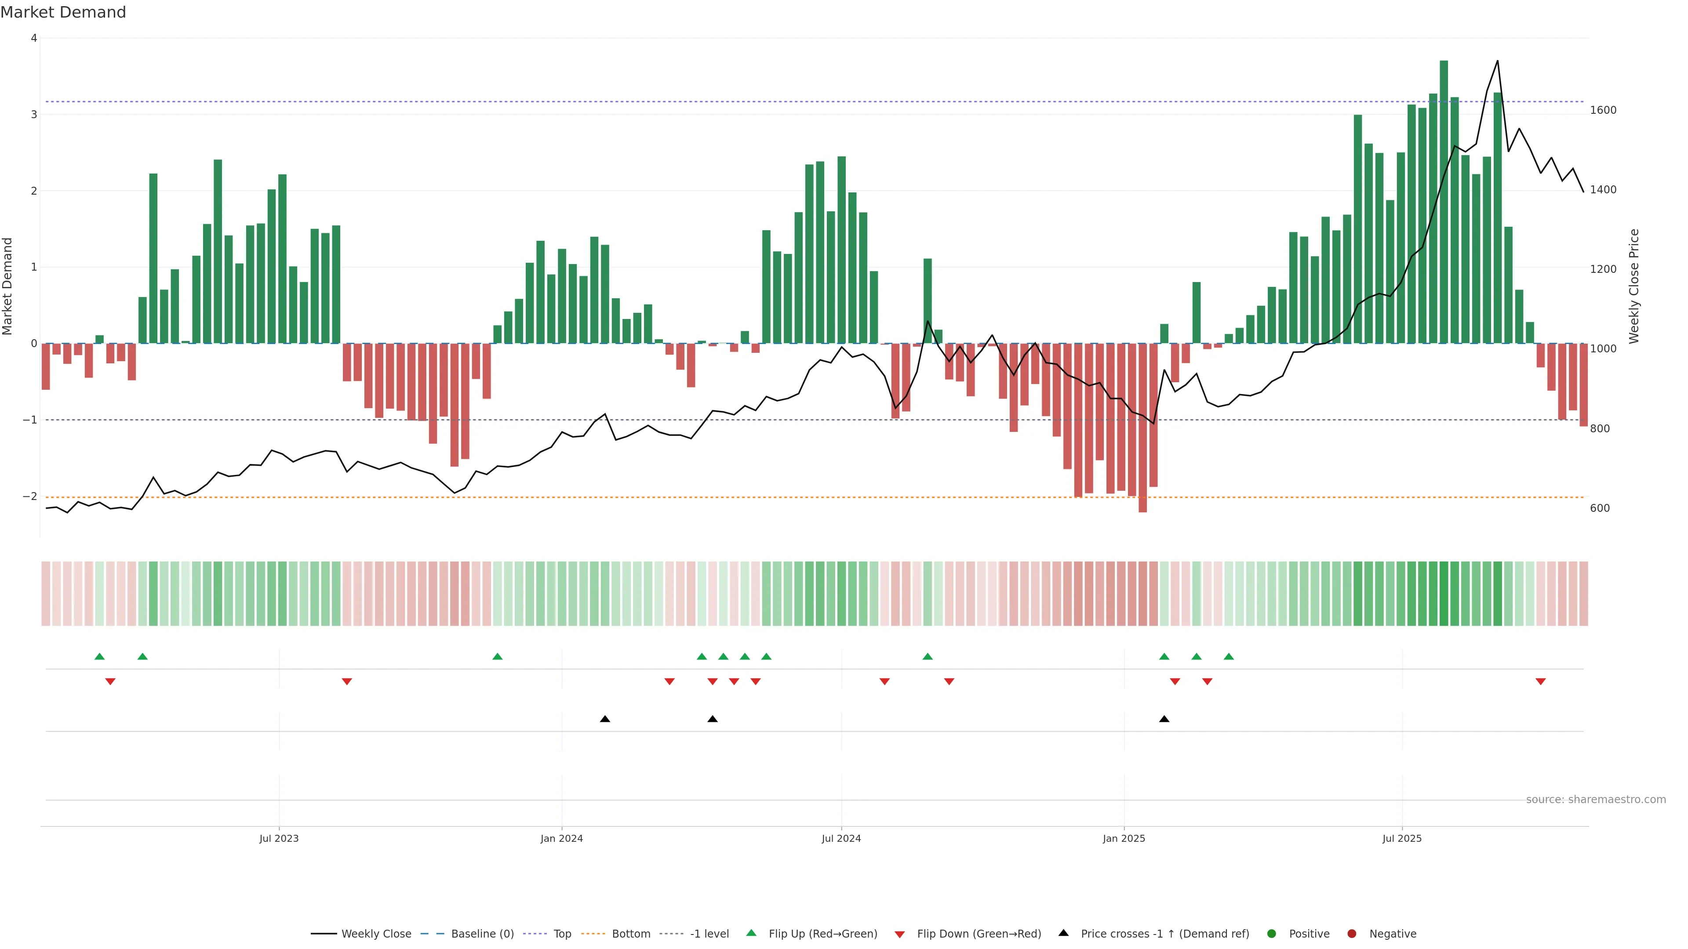Click the Market Demand chart title
1688x949 pixels.
pyautogui.click(x=63, y=12)
